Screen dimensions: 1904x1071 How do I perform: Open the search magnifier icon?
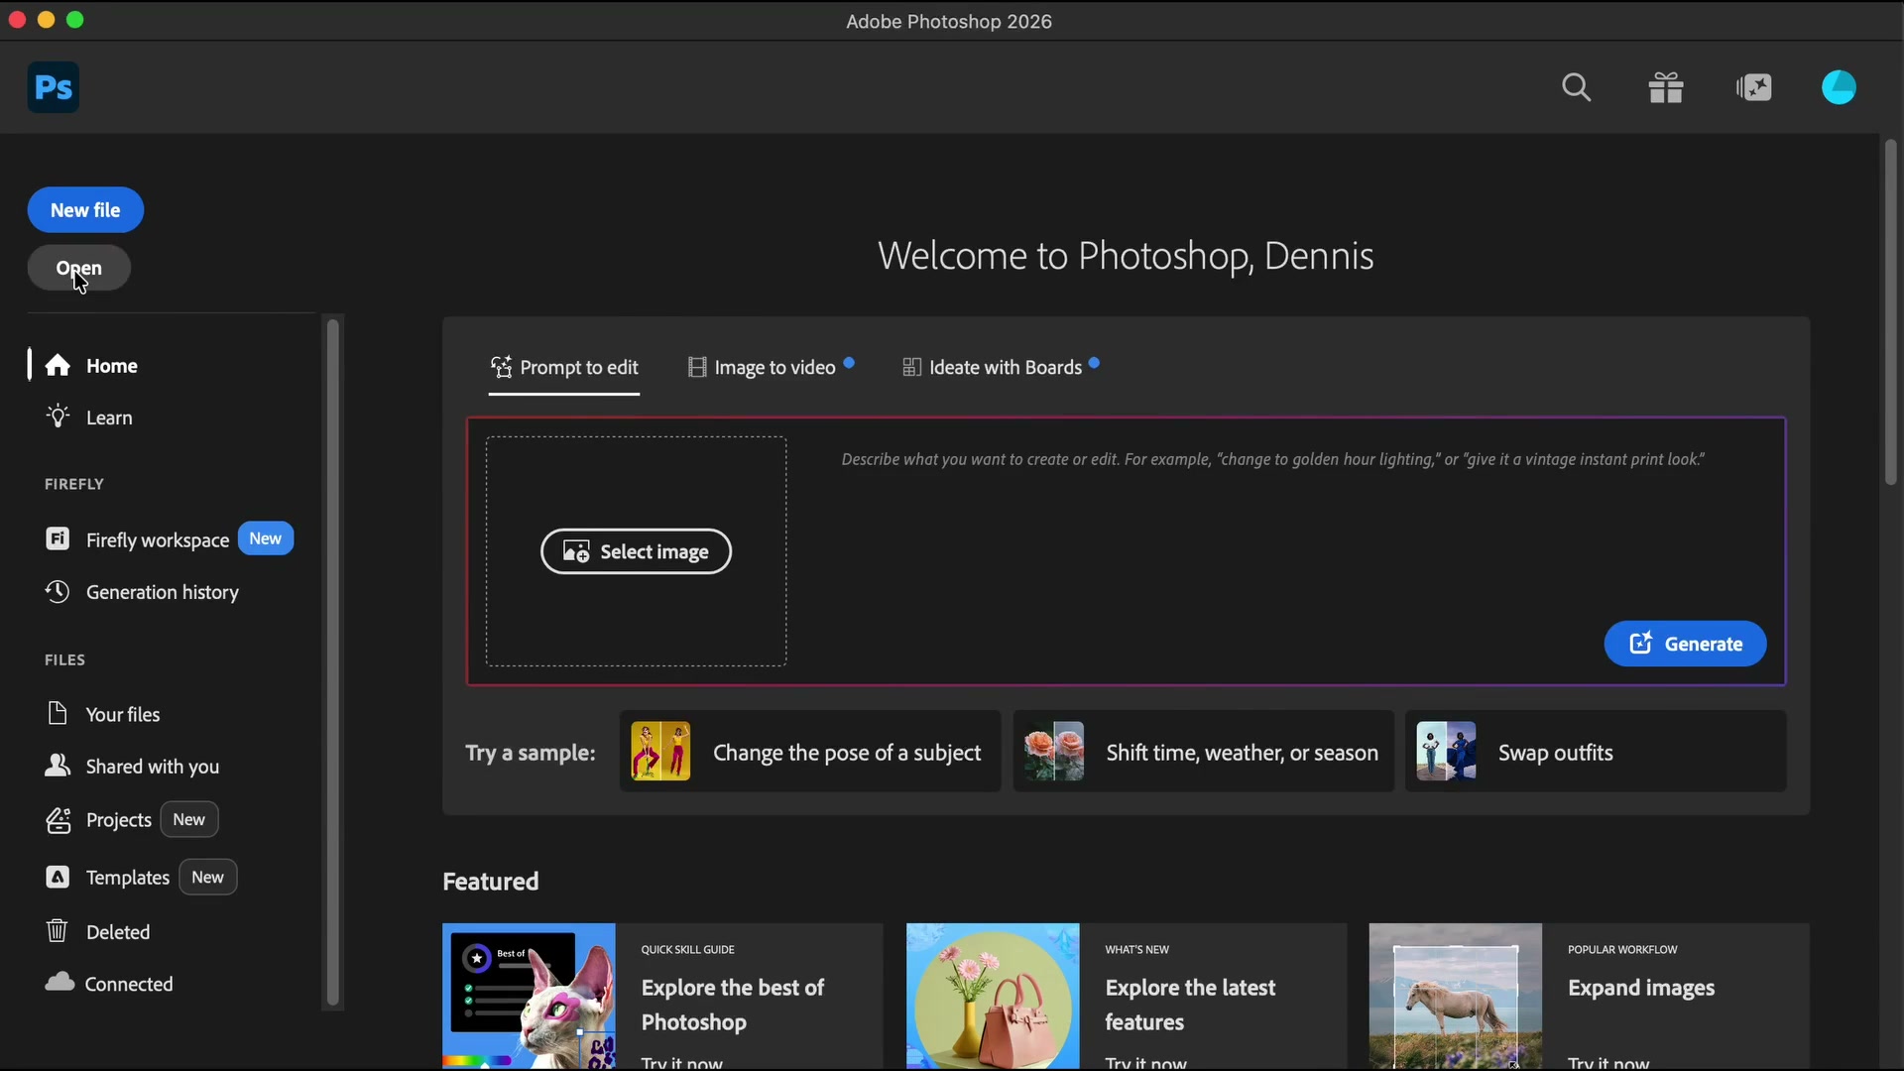1576,87
